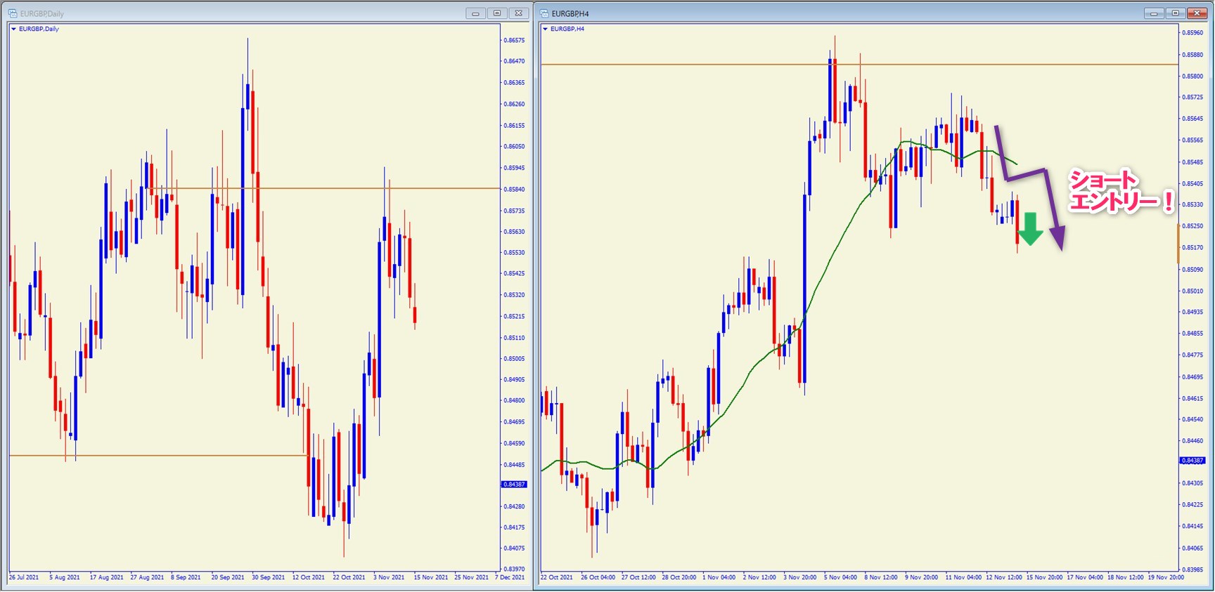This screenshot has height=592, width=1215.
Task: Click the EURGBP,H4 label inside the chart
Action: (x=567, y=29)
